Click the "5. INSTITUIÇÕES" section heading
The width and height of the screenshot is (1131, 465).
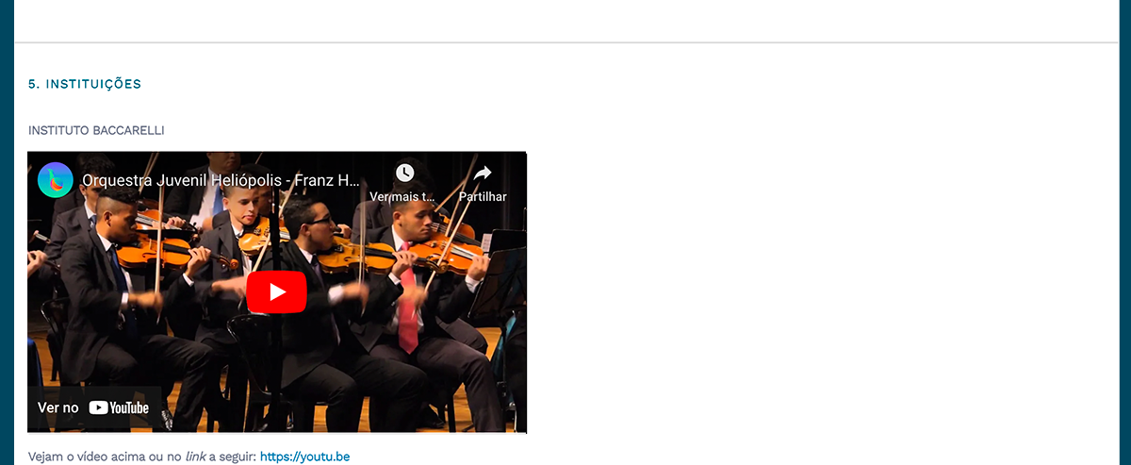85,84
